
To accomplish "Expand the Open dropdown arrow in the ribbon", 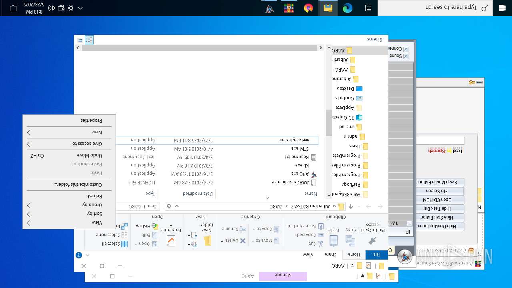I will coord(136,244).
